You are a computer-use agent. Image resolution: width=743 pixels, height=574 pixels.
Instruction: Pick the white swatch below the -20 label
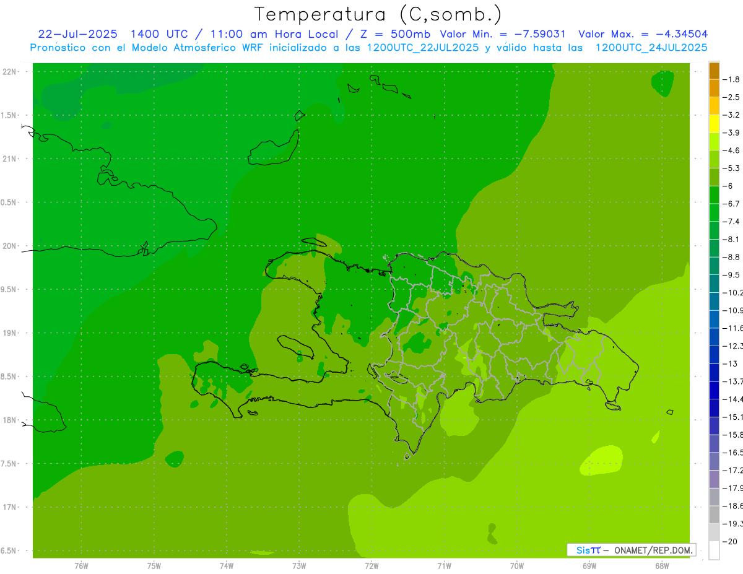coord(714,550)
